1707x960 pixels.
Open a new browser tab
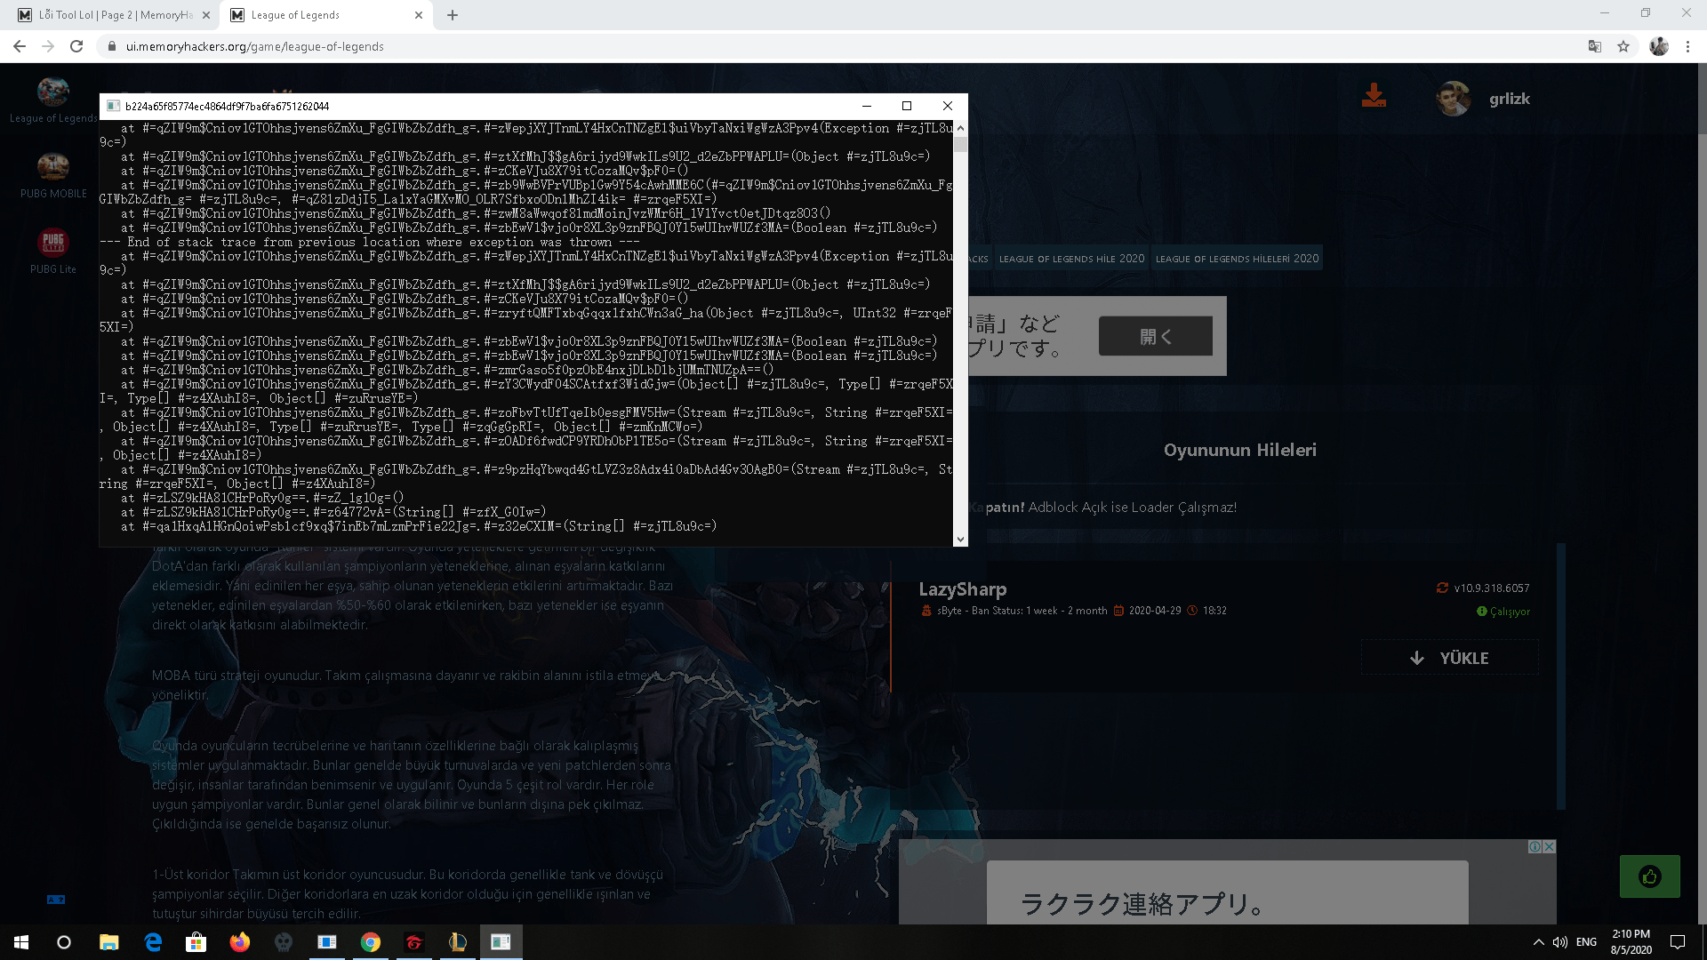(x=452, y=15)
